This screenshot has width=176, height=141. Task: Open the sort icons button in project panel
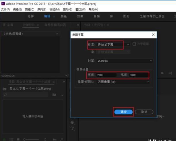[x=45, y=140]
